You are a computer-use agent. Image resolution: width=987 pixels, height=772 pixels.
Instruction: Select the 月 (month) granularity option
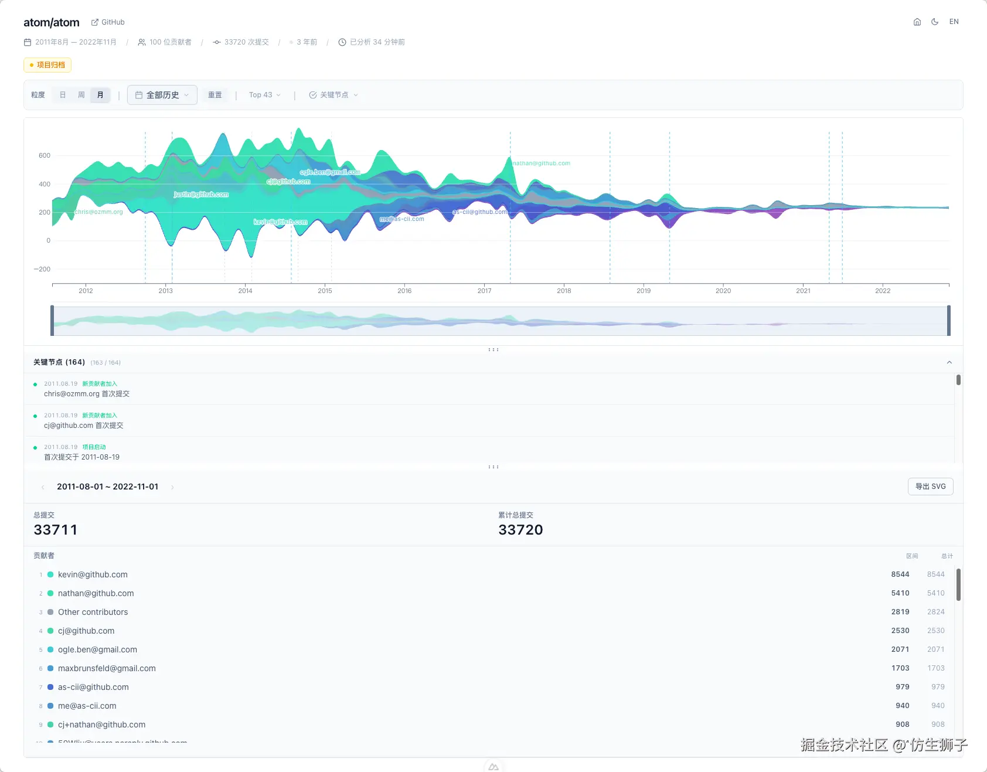(100, 95)
